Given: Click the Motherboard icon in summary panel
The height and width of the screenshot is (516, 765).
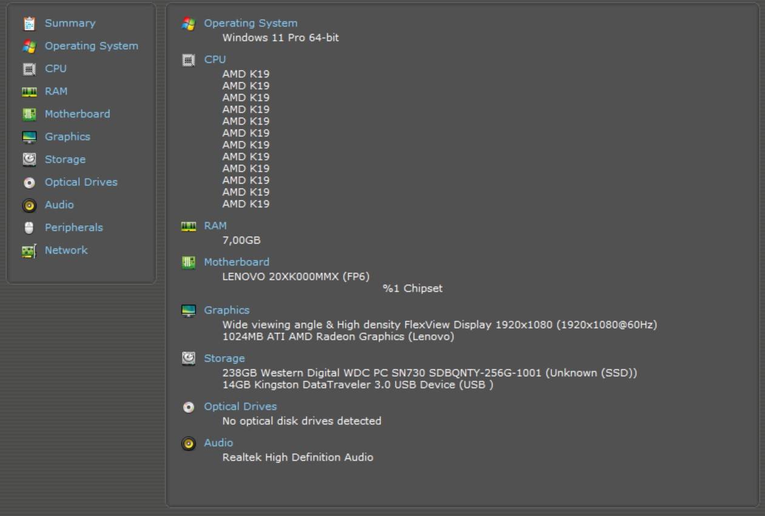Looking at the screenshot, I should coord(189,262).
